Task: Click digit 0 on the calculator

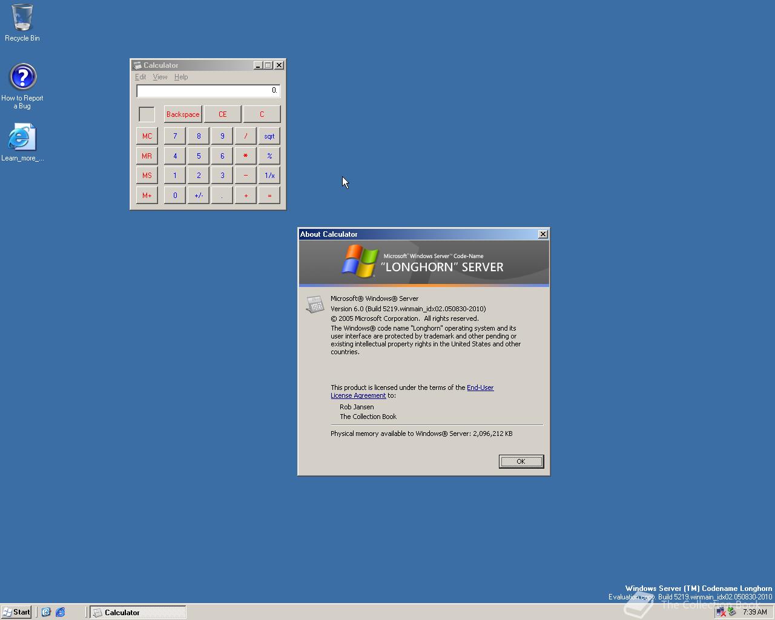Action: [175, 196]
